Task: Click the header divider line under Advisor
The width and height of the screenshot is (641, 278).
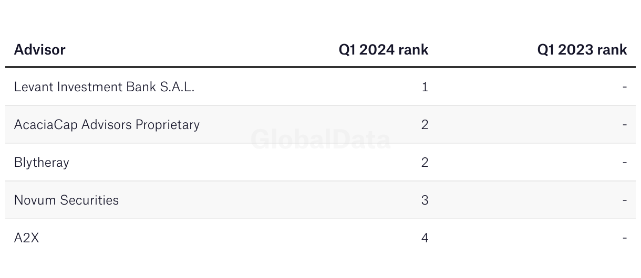Action: click(x=320, y=67)
